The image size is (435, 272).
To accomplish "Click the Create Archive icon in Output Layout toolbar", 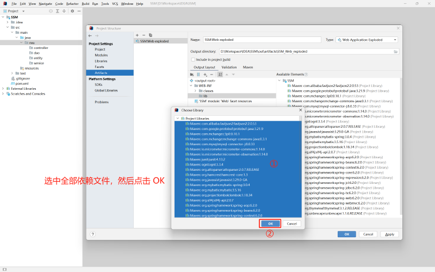I will pos(198,75).
